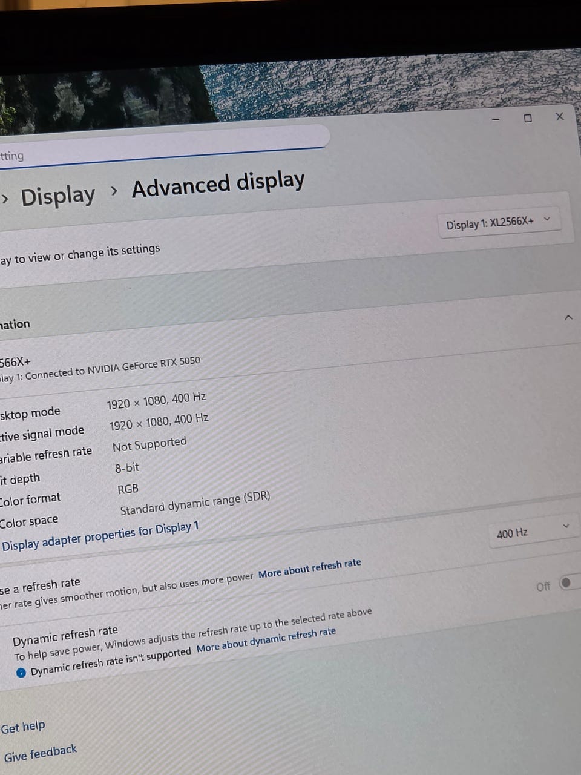Open Display adapter properties for Display 1
The height and width of the screenshot is (775, 581).
[100, 536]
